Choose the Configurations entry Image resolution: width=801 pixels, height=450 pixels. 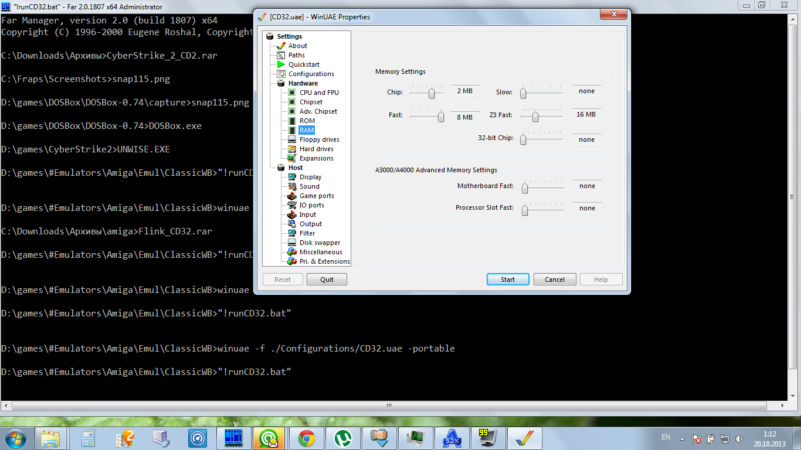(311, 74)
